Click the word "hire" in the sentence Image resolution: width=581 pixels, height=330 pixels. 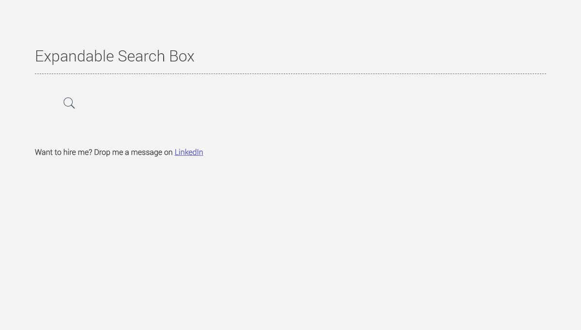pyautogui.click(x=69, y=152)
